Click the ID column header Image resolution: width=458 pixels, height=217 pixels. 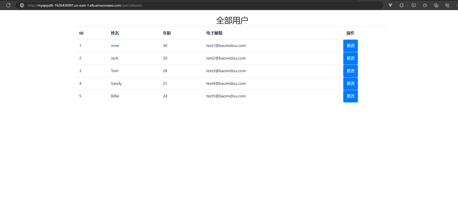81,33
